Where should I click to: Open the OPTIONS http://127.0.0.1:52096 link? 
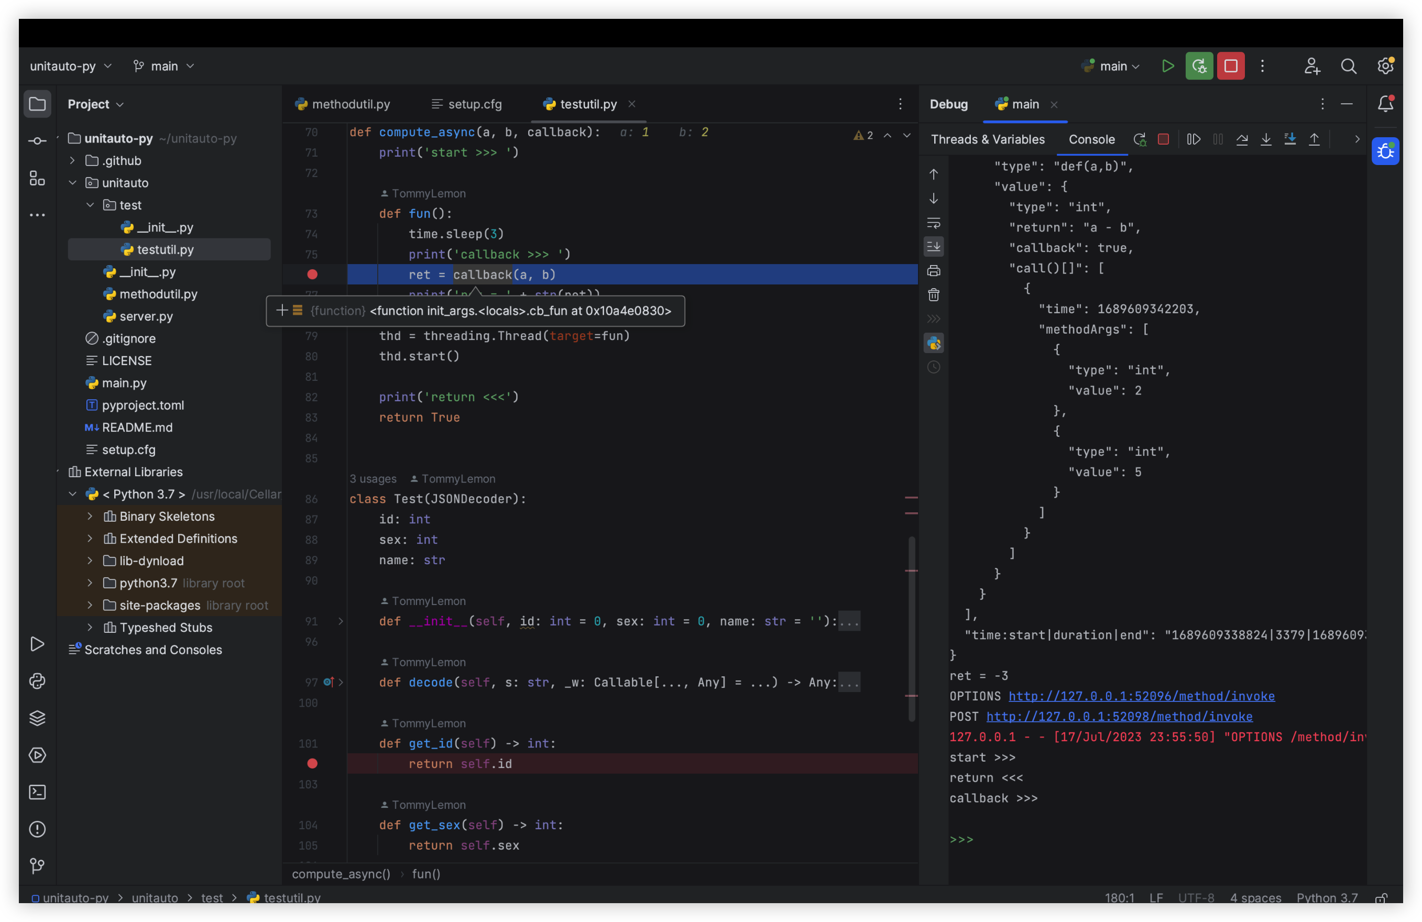(x=1141, y=696)
